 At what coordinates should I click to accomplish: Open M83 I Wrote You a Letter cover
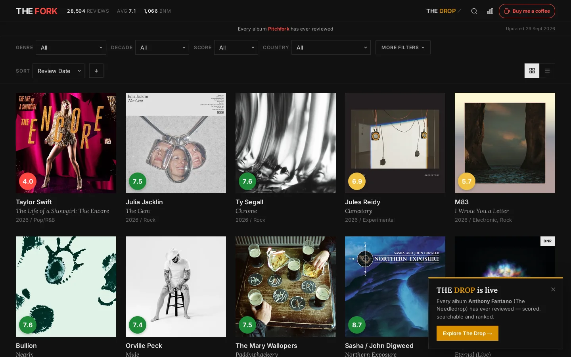tap(505, 143)
